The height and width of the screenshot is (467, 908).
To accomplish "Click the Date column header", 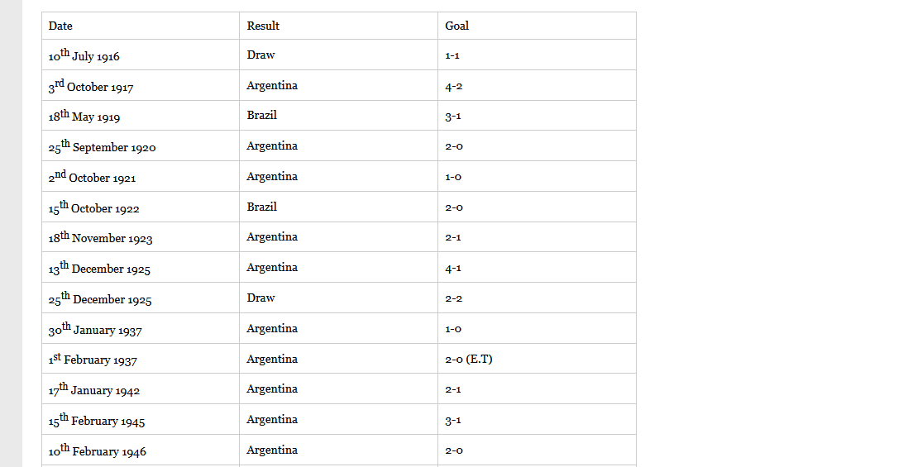I will [60, 26].
